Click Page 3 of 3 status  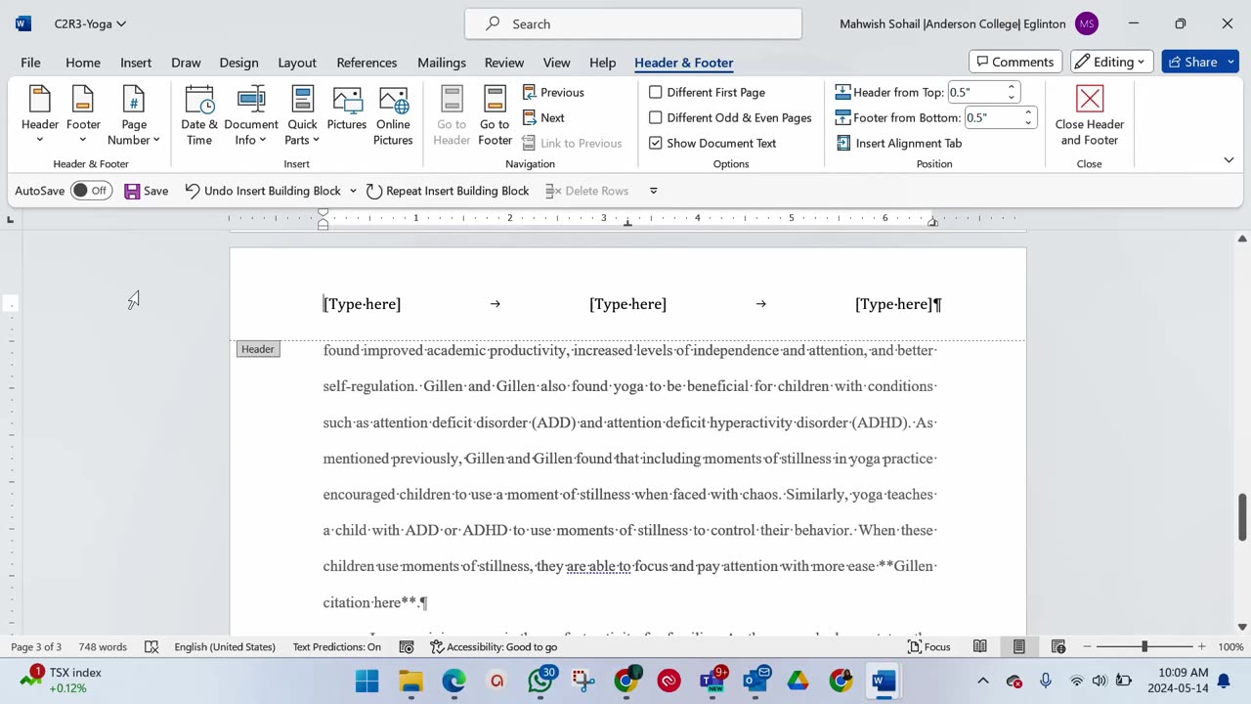[x=36, y=646]
